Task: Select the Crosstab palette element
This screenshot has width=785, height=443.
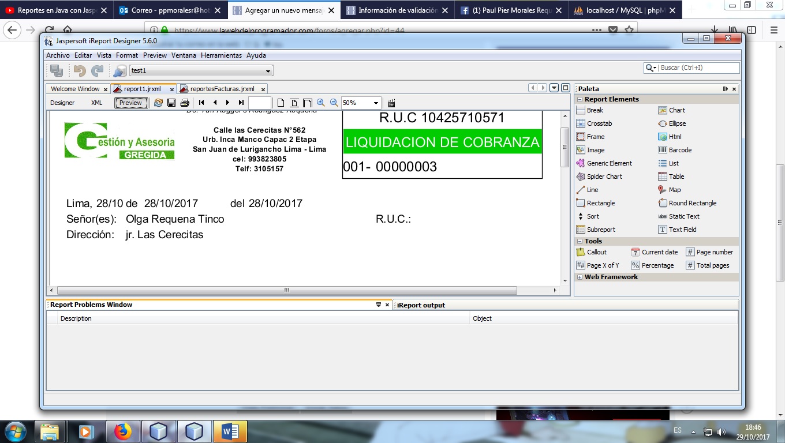Action: pos(595,123)
